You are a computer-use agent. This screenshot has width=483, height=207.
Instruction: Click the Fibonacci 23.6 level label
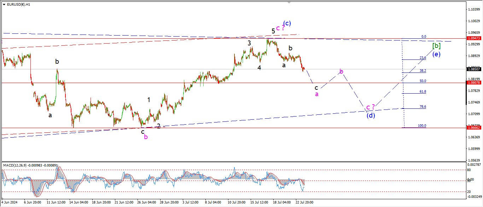423,58
